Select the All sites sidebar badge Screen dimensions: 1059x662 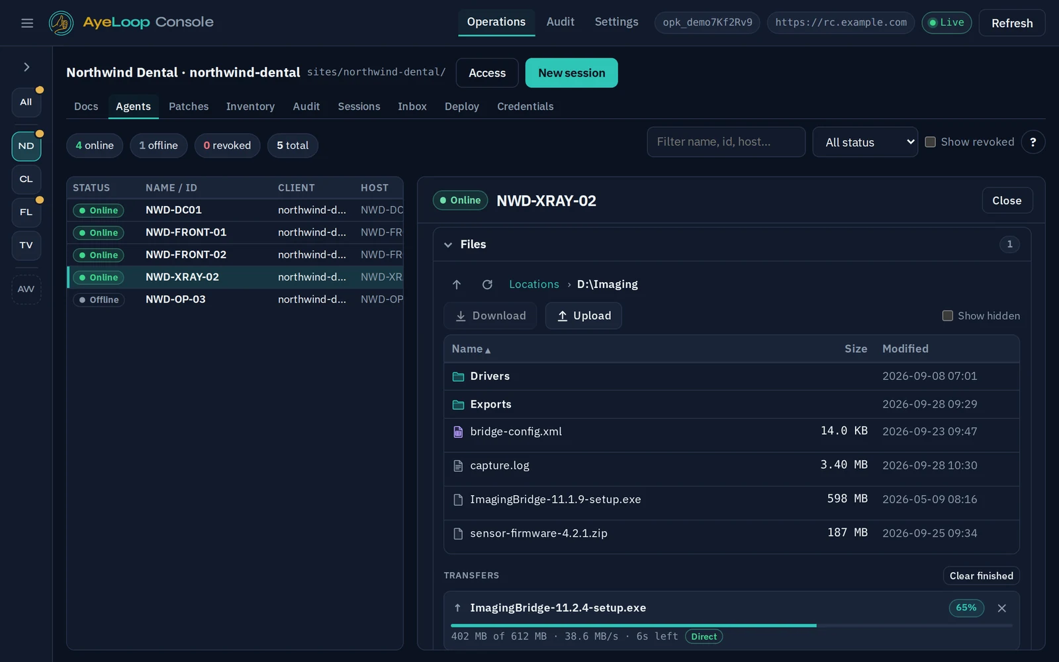coord(26,102)
